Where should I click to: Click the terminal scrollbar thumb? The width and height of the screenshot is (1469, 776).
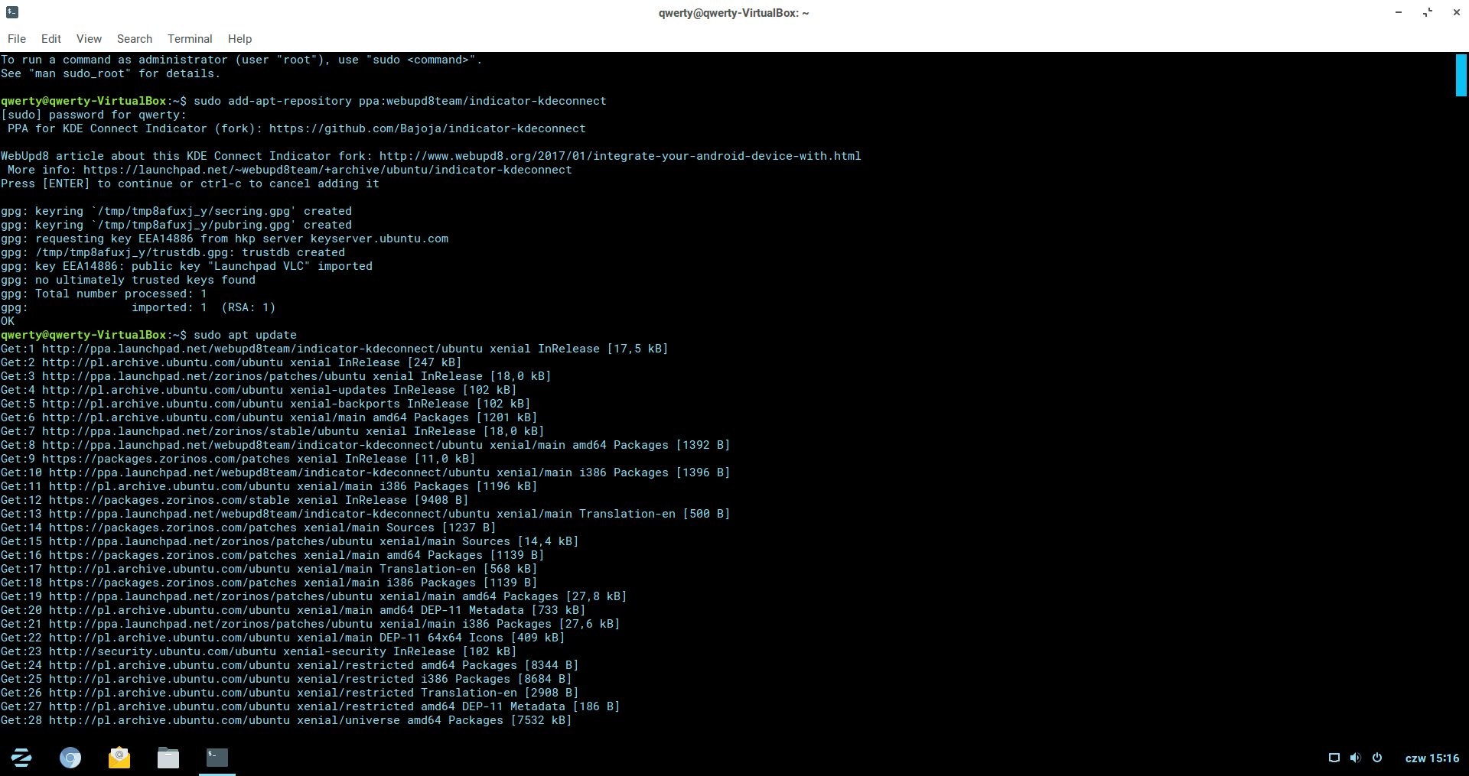pyautogui.click(x=1461, y=75)
